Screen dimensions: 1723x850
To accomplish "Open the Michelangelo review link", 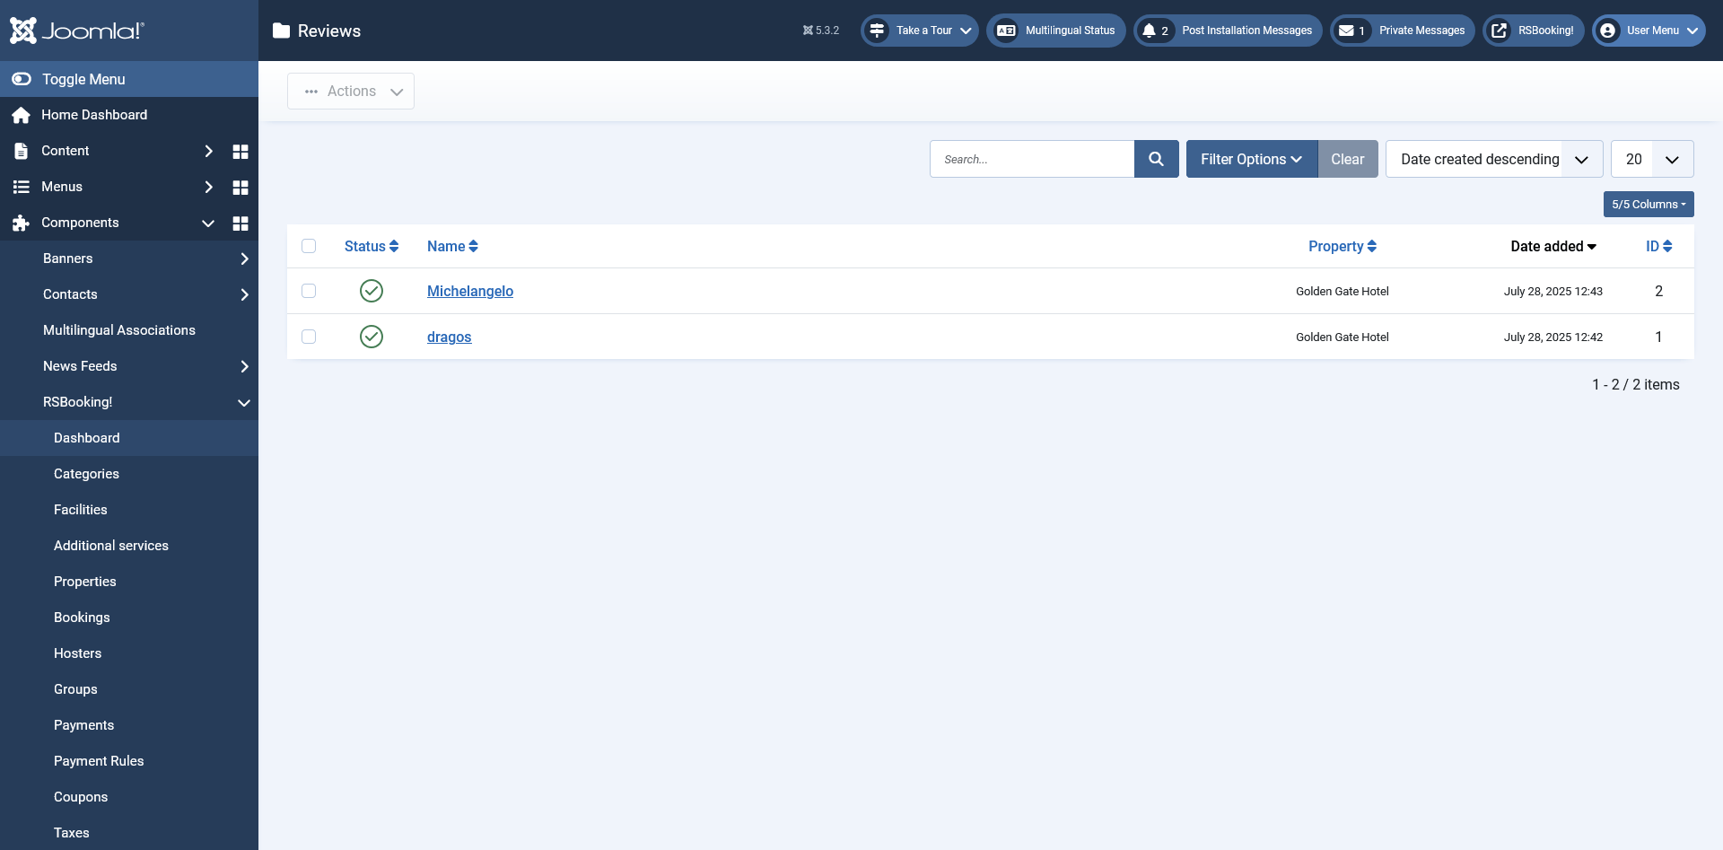I will 470,291.
